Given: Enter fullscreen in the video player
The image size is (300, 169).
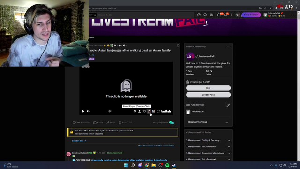Looking at the screenshot, I should [x=158, y=111].
